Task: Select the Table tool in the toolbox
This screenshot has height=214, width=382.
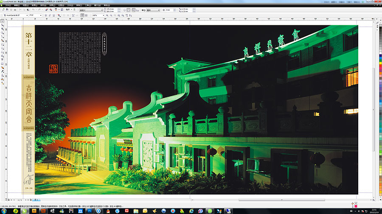Action: [x=3, y=63]
